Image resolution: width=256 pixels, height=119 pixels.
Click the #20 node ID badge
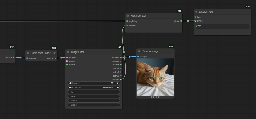point(248,7)
